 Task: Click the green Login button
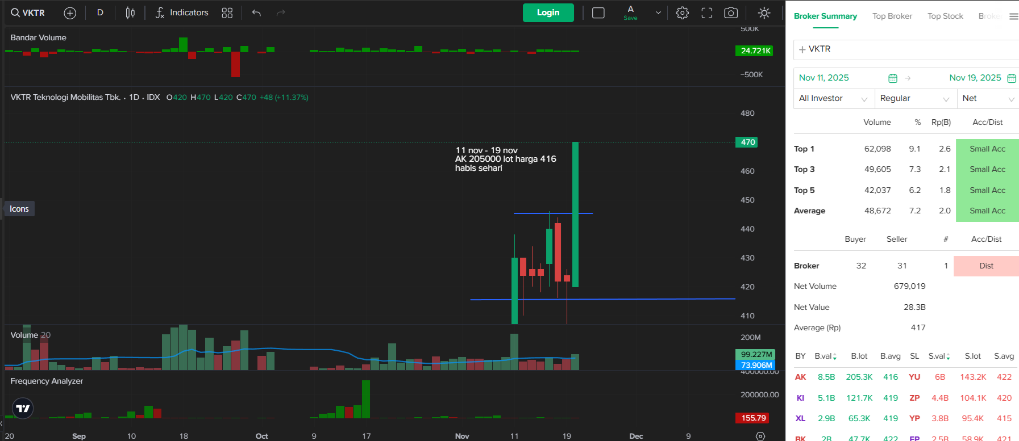pyautogui.click(x=548, y=12)
